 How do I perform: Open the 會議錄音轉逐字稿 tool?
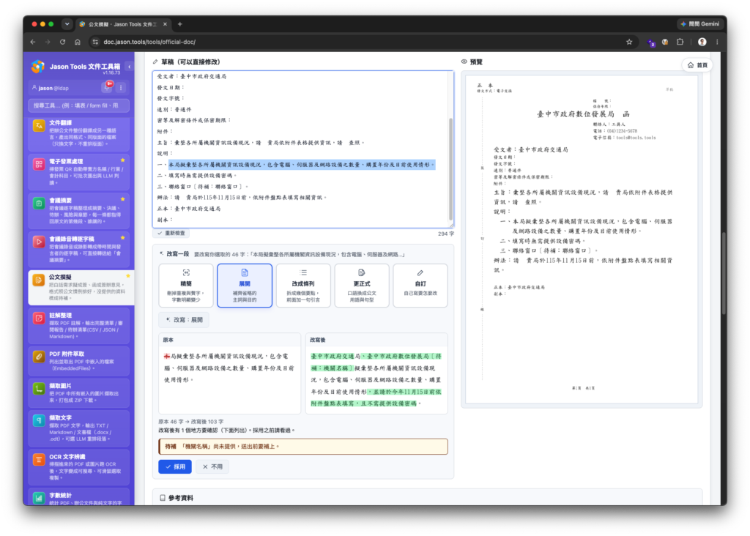pyautogui.click(x=79, y=249)
